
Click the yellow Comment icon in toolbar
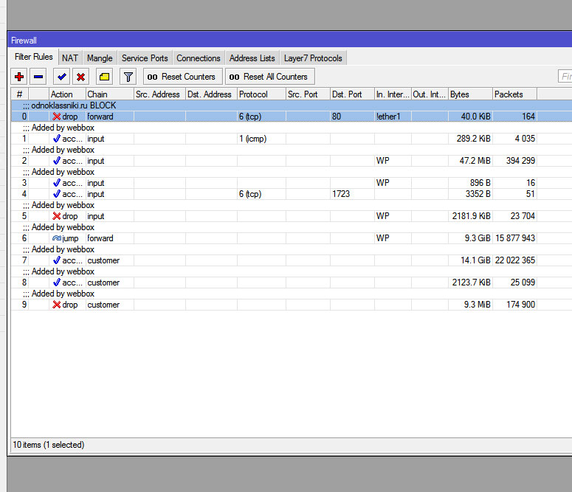point(104,77)
